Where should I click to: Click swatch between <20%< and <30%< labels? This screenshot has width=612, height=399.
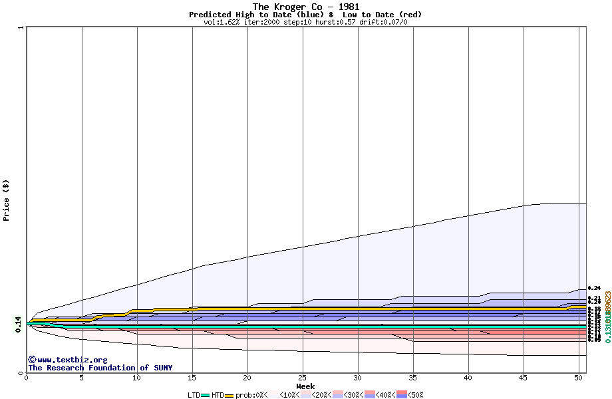338,395
